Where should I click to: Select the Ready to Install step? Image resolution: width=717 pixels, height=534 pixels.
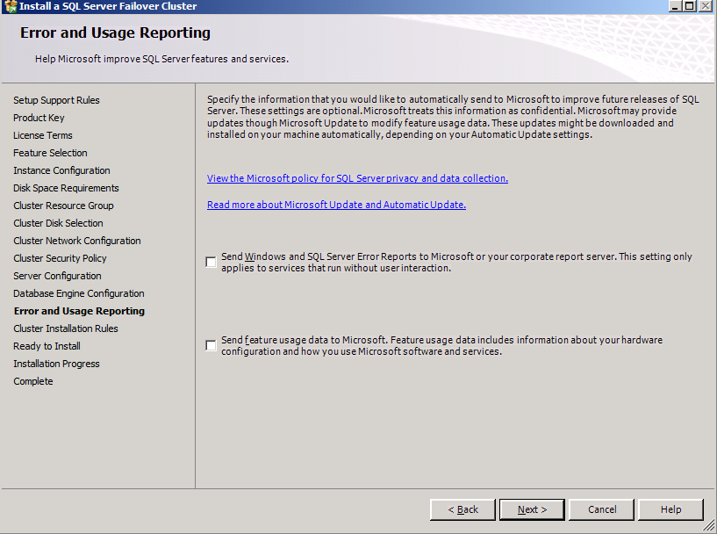[47, 346]
